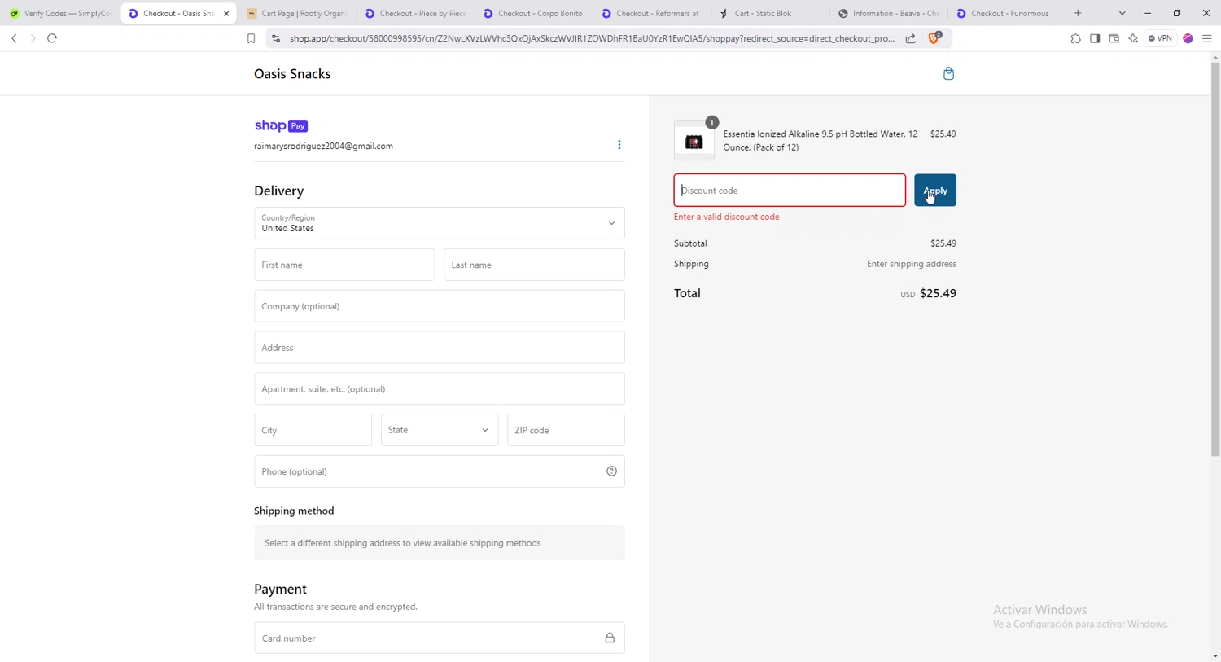
Task: Click the page vertical scrollbar
Action: click(x=1215, y=261)
